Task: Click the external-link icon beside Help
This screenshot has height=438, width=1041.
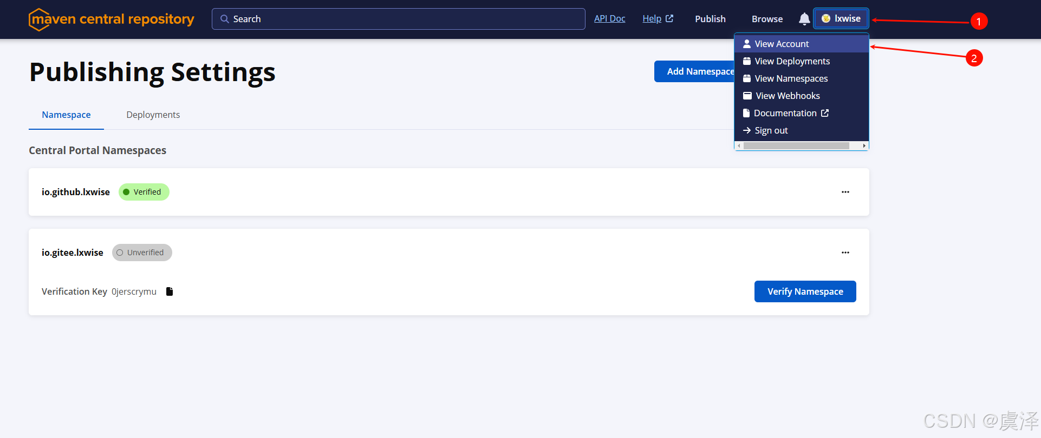Action: pos(669,18)
